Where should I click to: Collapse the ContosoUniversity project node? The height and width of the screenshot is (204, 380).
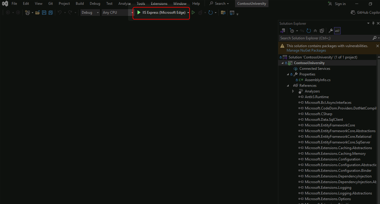(282, 63)
